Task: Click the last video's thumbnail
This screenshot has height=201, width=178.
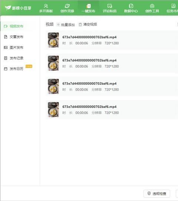Action: point(53,110)
